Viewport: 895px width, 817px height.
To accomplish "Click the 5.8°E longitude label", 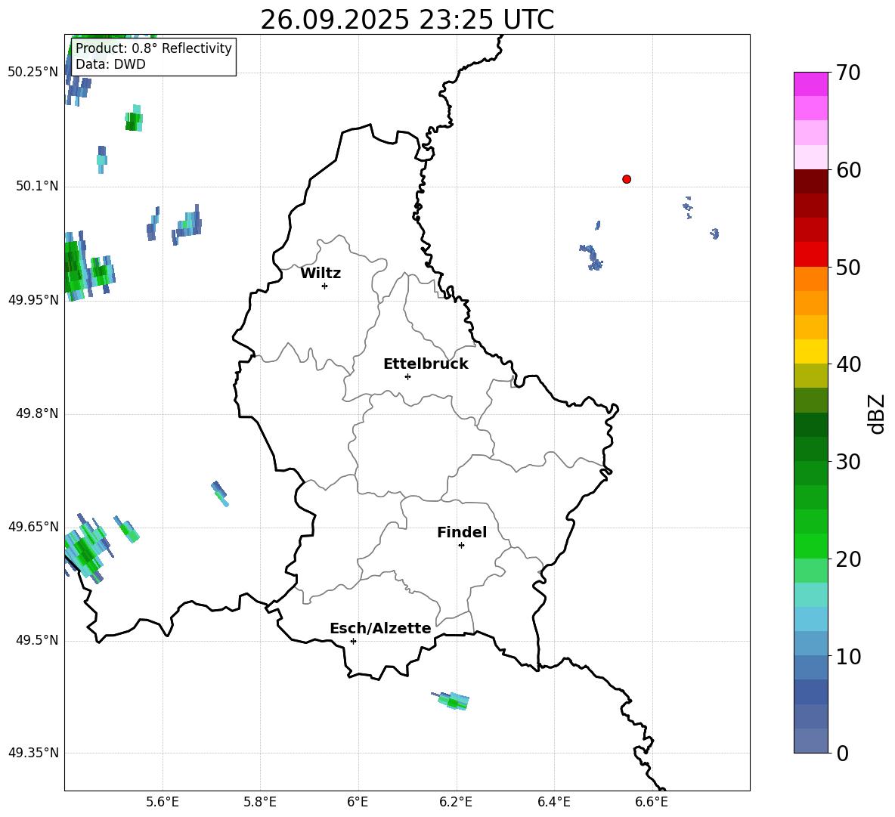I will tap(260, 802).
